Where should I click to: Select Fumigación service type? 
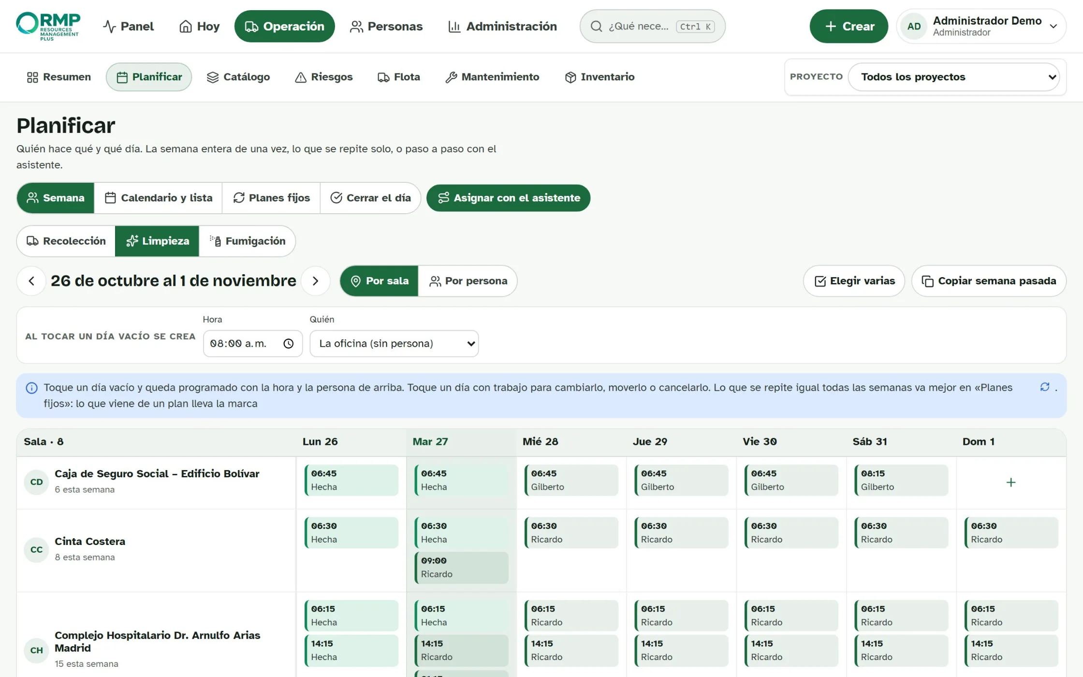click(248, 241)
